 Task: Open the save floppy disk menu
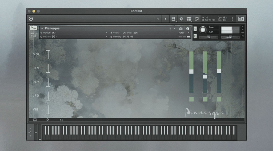tap(173, 19)
